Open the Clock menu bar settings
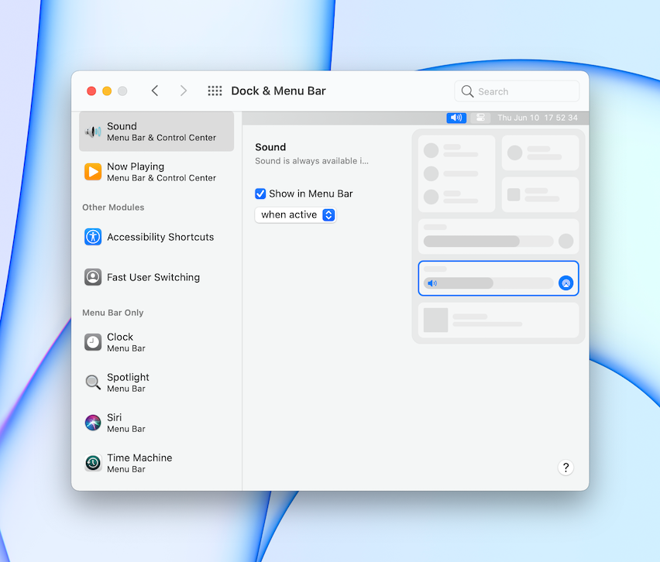 pos(156,342)
